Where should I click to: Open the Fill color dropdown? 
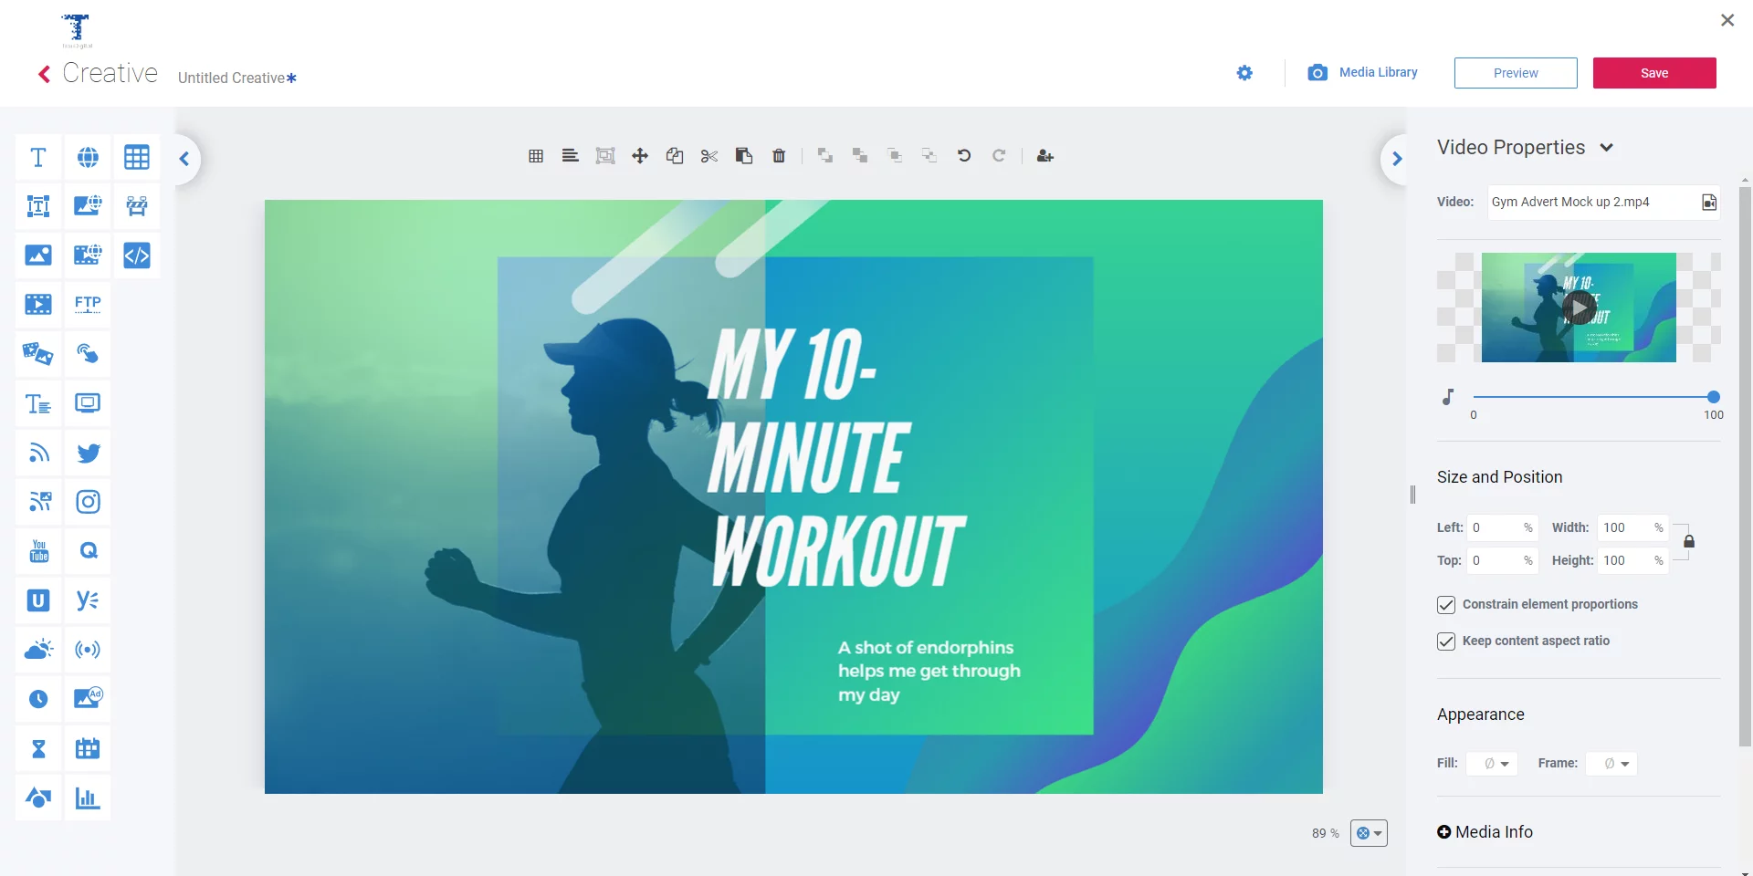(1493, 764)
